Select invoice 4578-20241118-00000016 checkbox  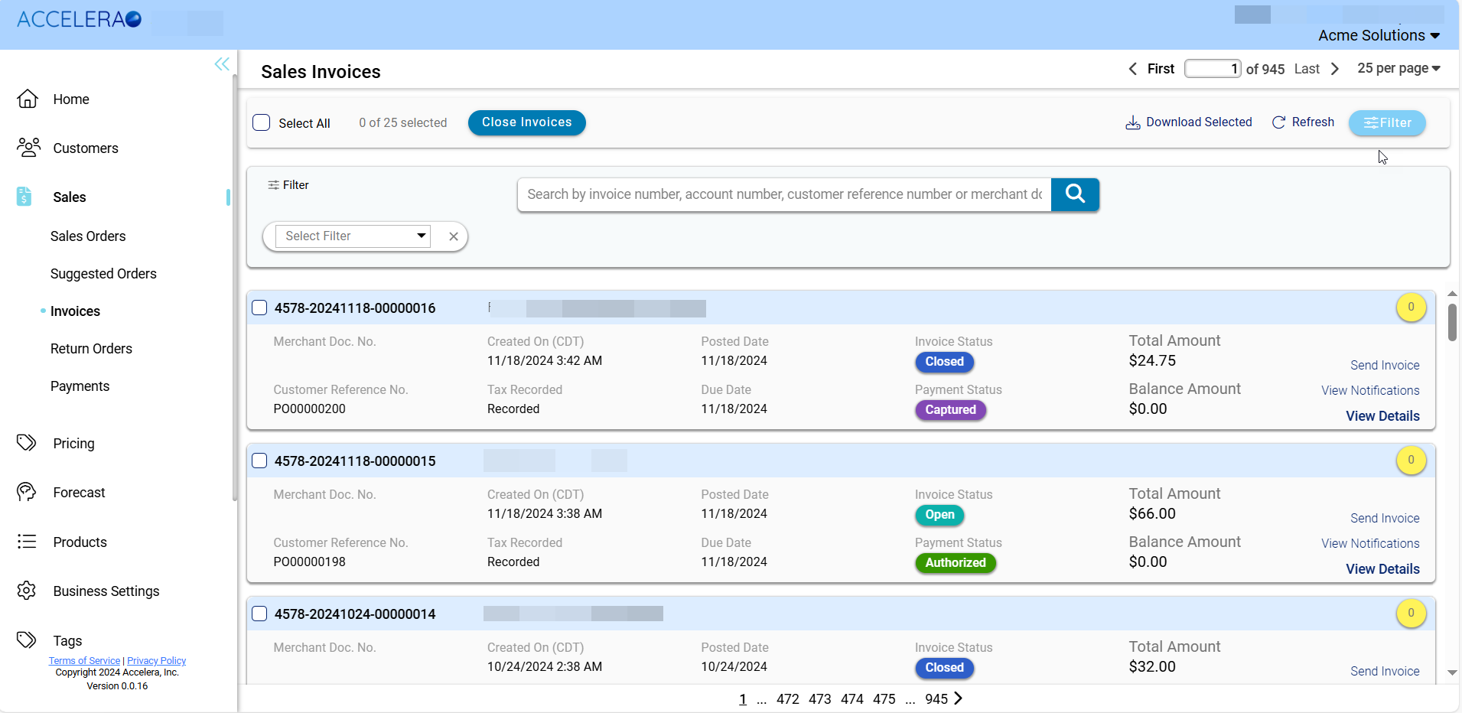point(260,308)
